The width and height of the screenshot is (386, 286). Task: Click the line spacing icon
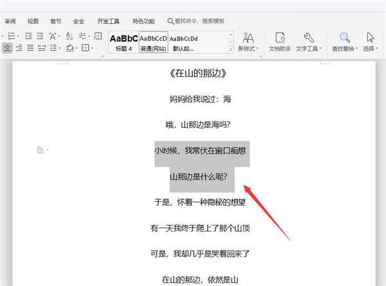(x=53, y=48)
